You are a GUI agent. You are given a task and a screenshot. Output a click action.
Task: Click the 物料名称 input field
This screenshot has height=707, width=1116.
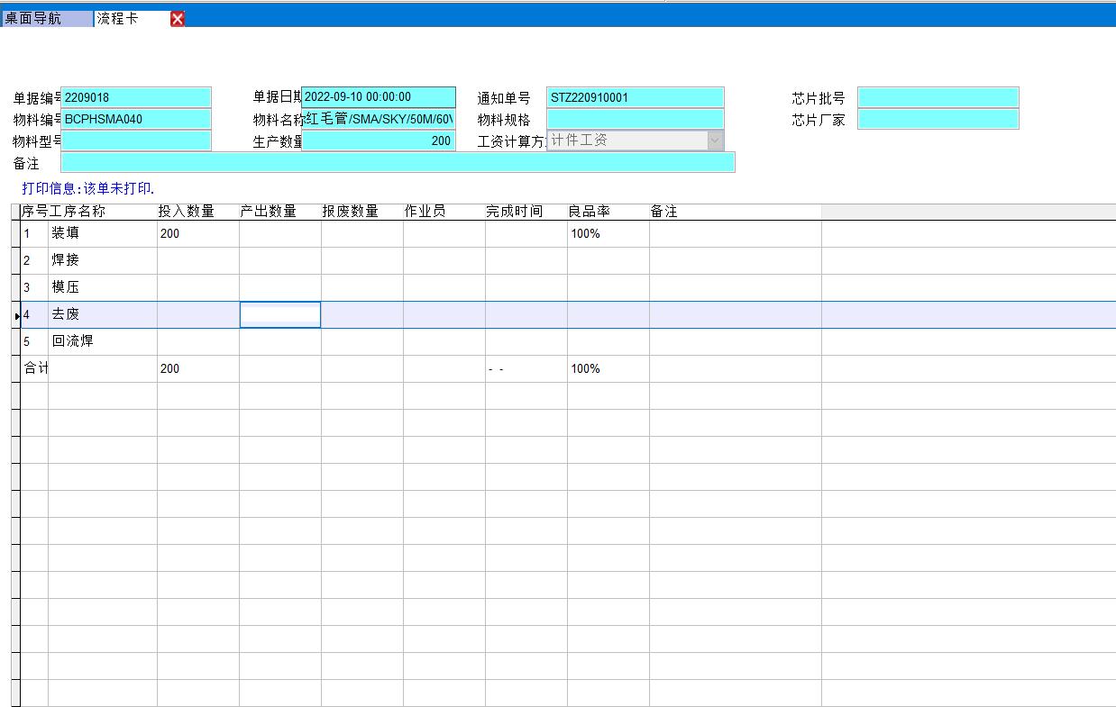(x=379, y=119)
